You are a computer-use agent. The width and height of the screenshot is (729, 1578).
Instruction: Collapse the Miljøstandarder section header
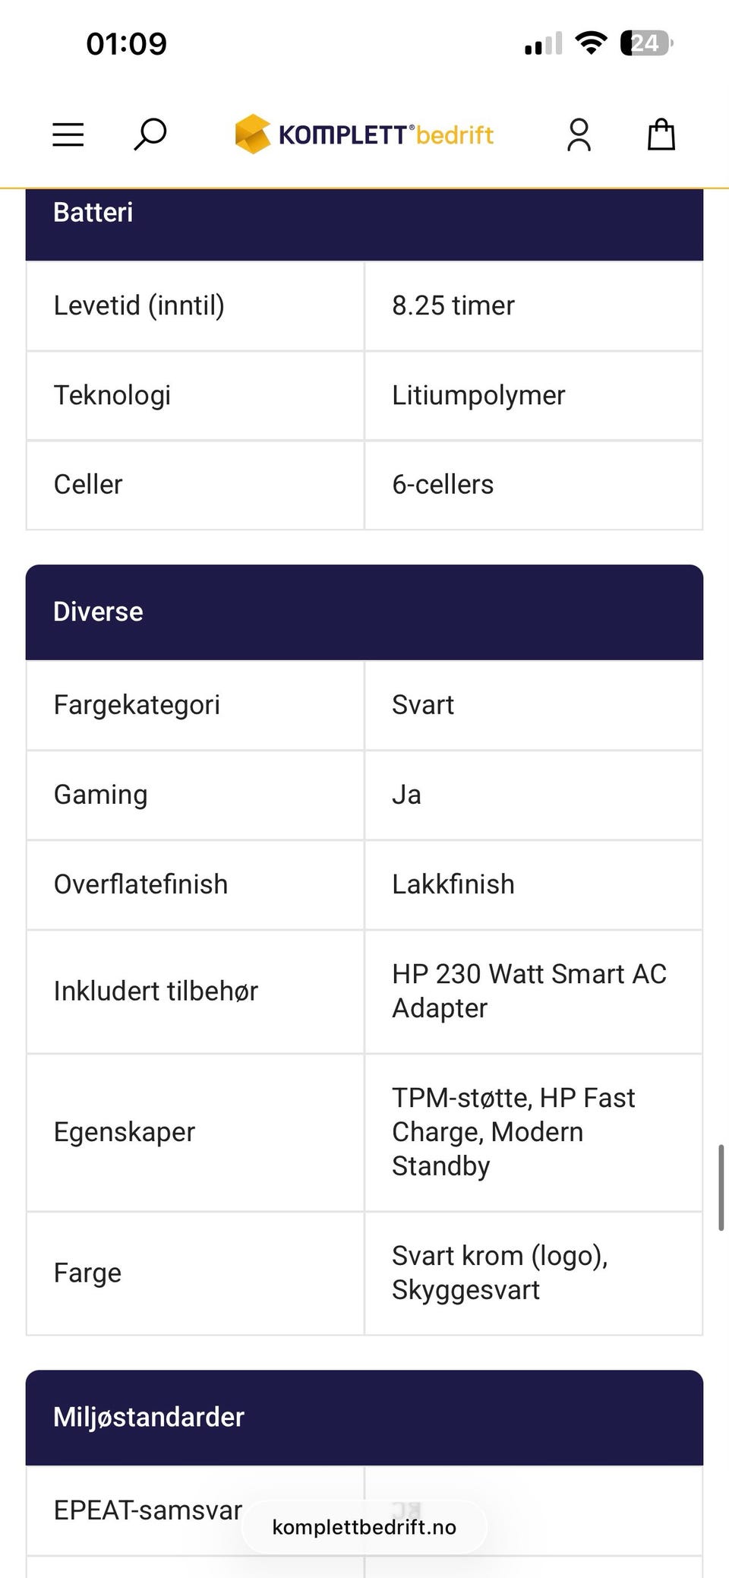pos(364,1417)
